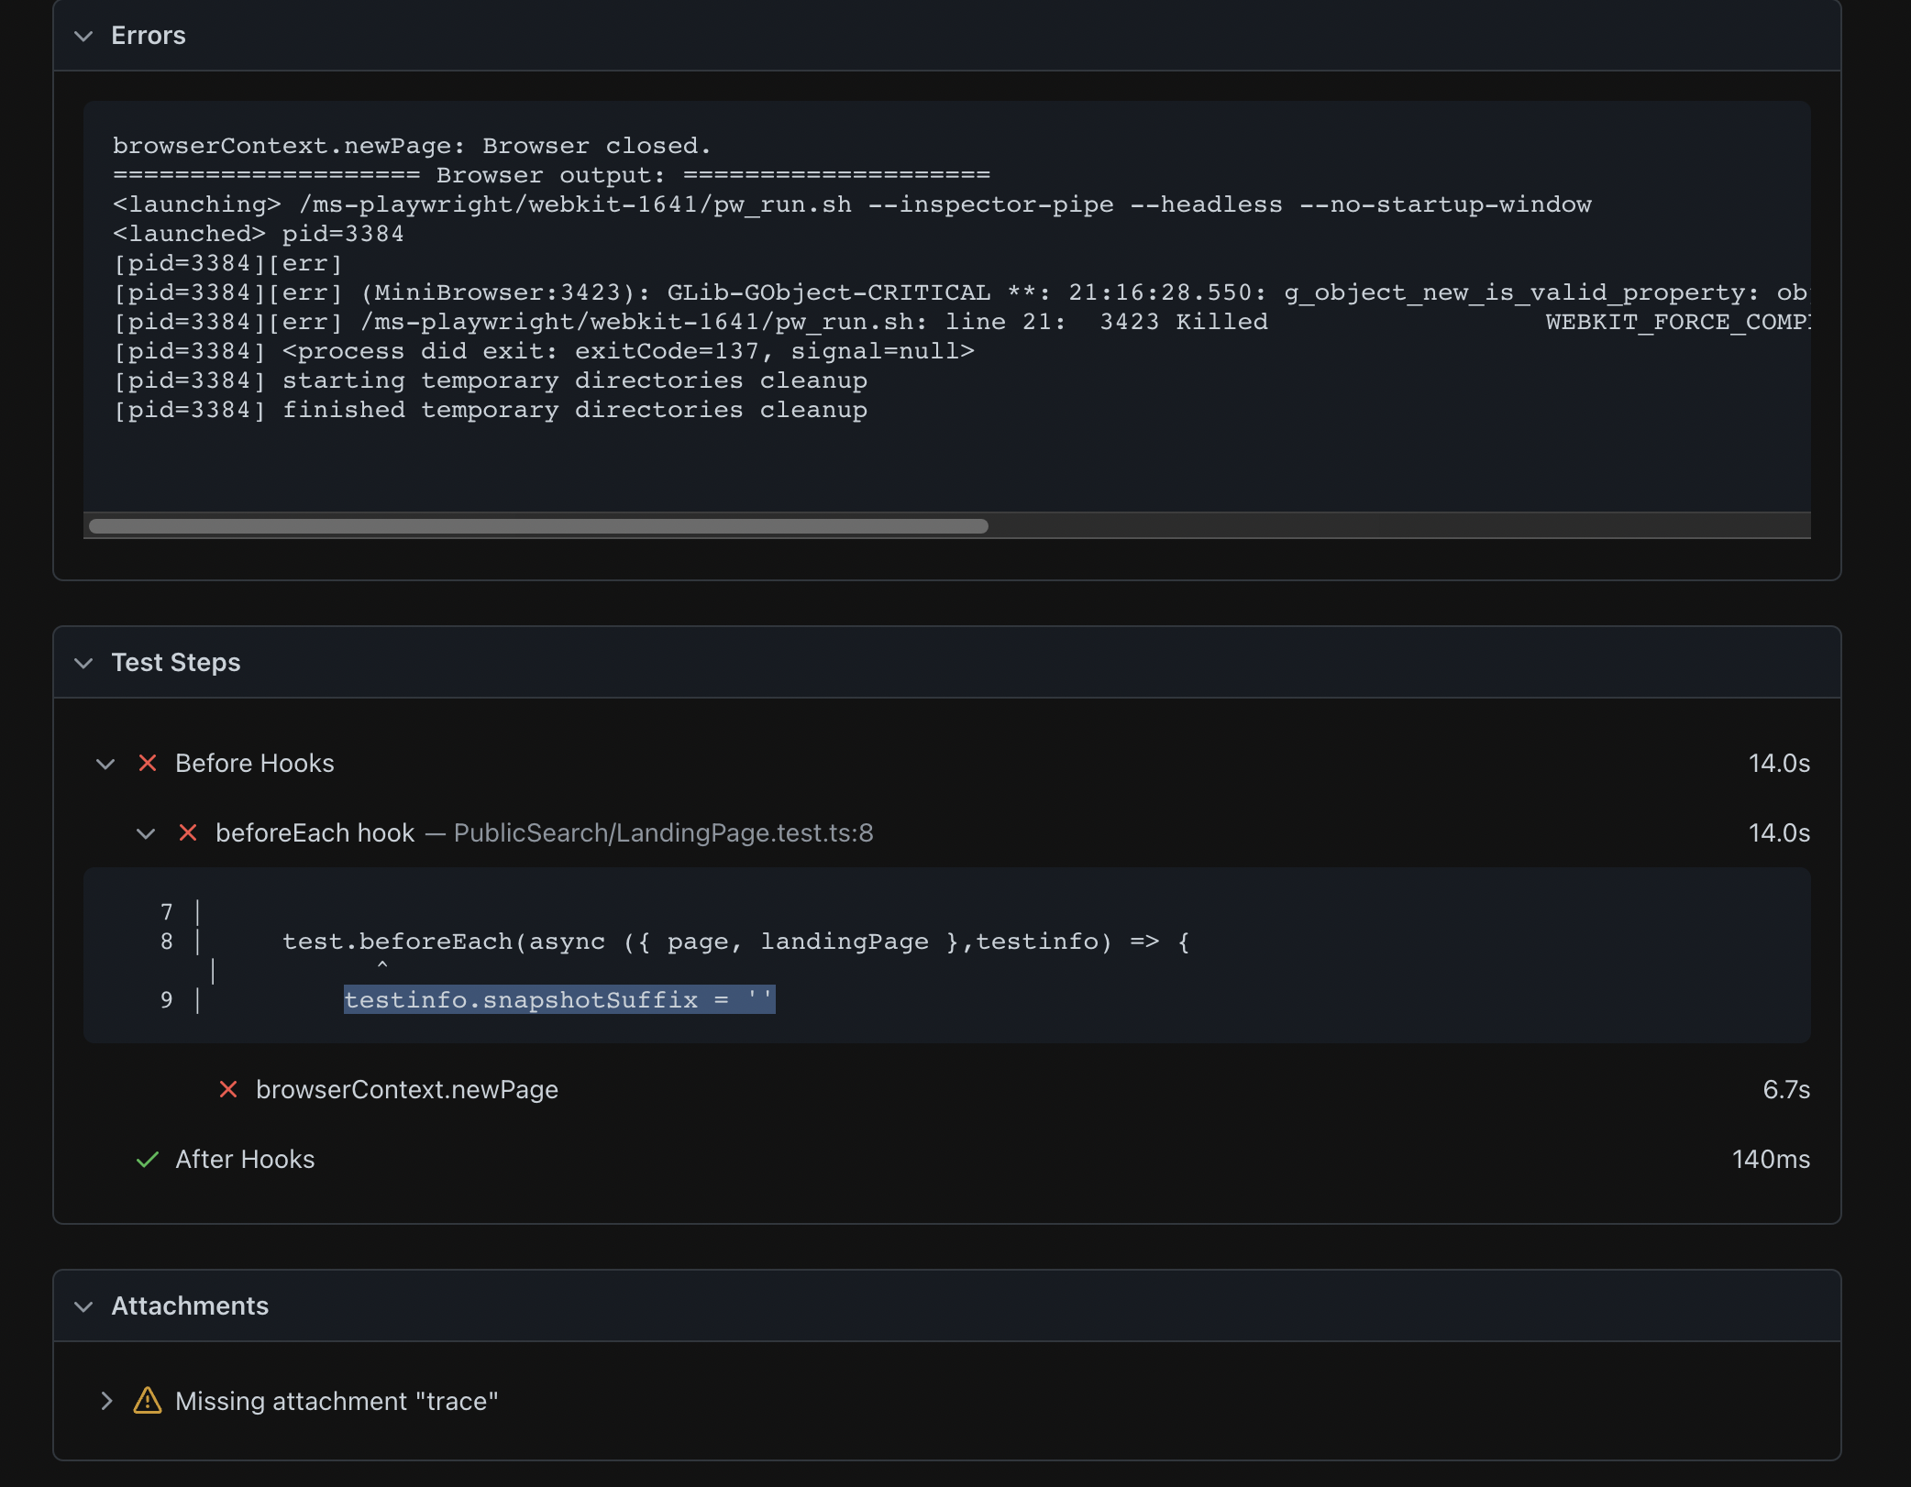Click red X beside Before Hooks

pyautogui.click(x=147, y=764)
